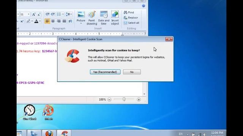Viewport: 243px width, 136px height.
Task: Apply the text highlight color
Action: (x=28, y=21)
